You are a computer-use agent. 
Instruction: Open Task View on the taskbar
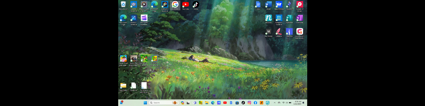pos(188,103)
